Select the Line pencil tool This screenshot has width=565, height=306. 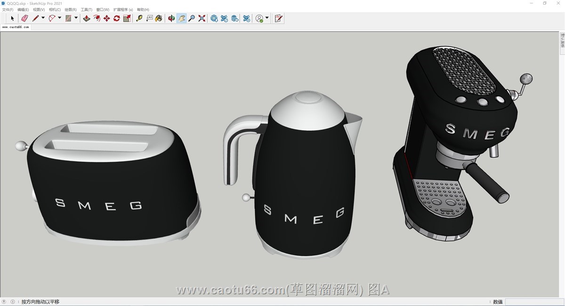(x=36, y=18)
